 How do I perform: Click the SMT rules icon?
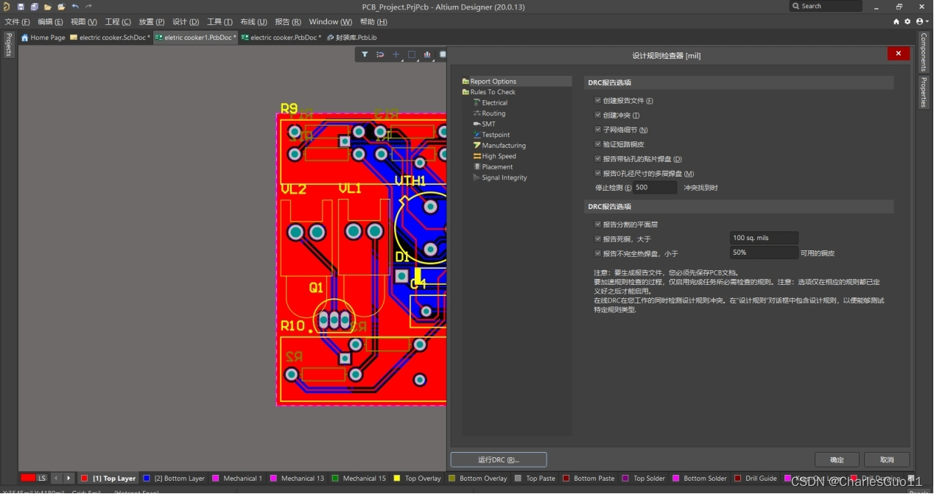477,124
